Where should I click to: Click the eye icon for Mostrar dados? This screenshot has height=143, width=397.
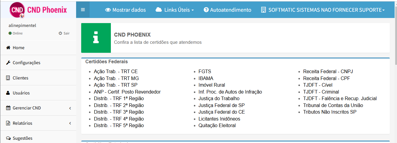pyautogui.click(x=108, y=10)
